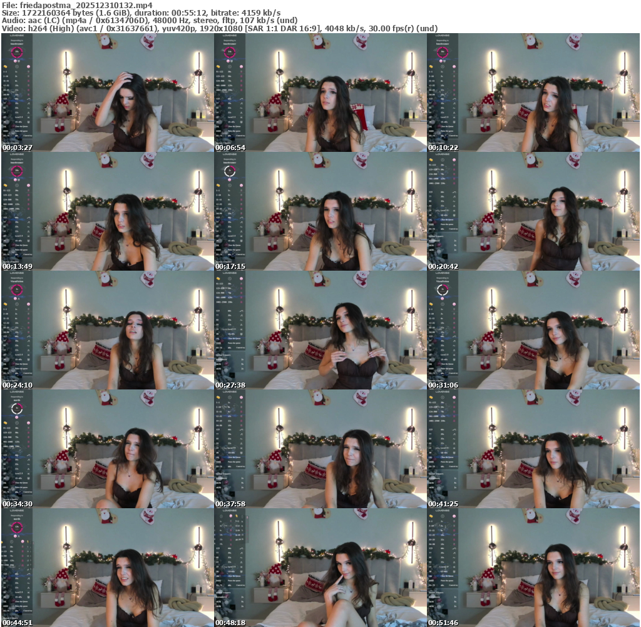Select the frame marked 00:37:58
Screen dimensions: 641x627
click(320, 449)
